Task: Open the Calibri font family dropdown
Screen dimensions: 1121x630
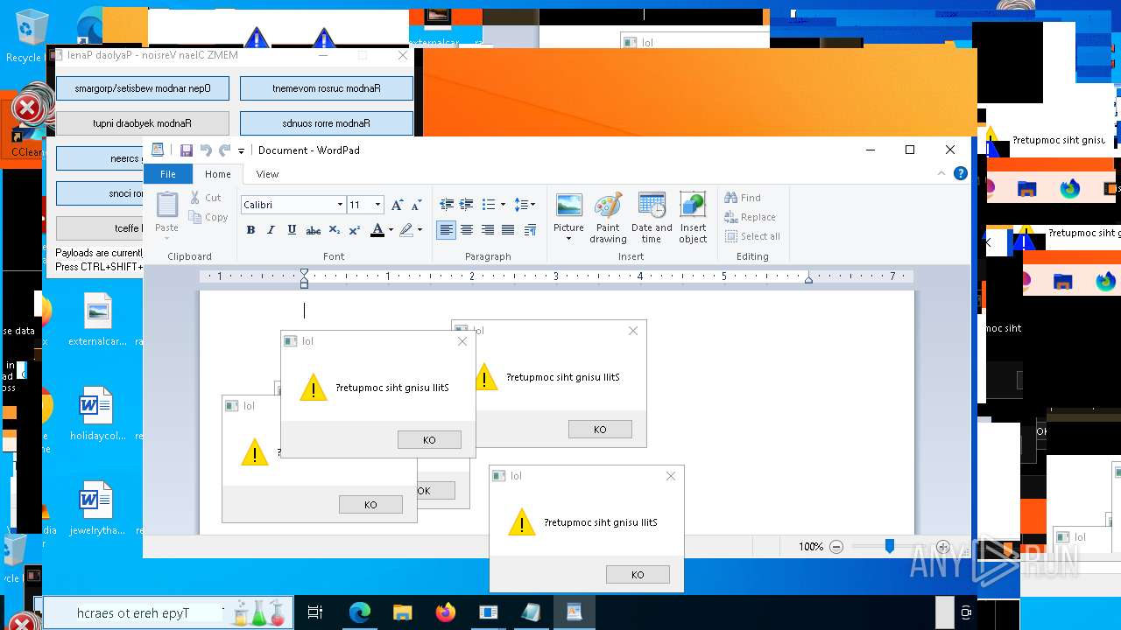Action: (340, 205)
